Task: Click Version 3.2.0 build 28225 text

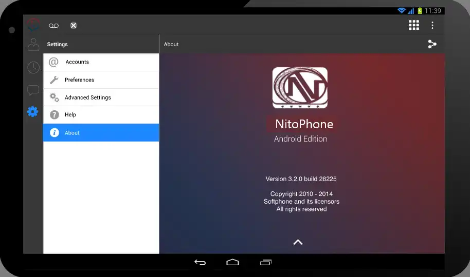Action: click(301, 179)
